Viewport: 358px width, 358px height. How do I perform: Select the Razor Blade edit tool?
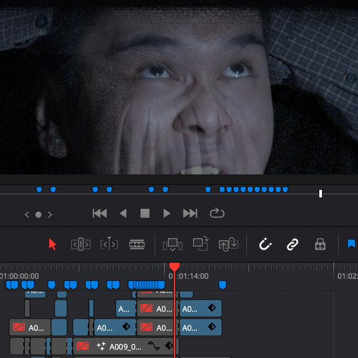[x=136, y=244]
